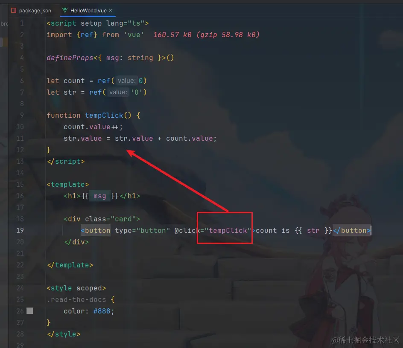403x348 pixels.
Task: Open the #888 color swatch in gutter
Action: (x=30, y=311)
